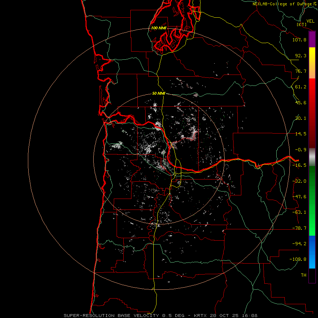The width and height of the screenshot is (318, 318).
Task: Click the [KT] units label
Action: tap(302, 24)
